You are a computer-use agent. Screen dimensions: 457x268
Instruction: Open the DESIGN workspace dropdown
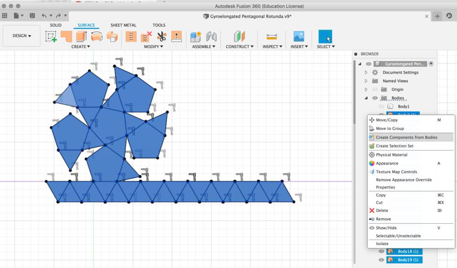(x=21, y=36)
